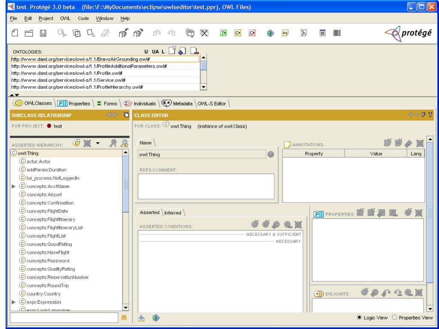Image resolution: width=439 pixels, height=329 pixels.
Task: Click the UA button in Ontologies header
Action: [155, 51]
